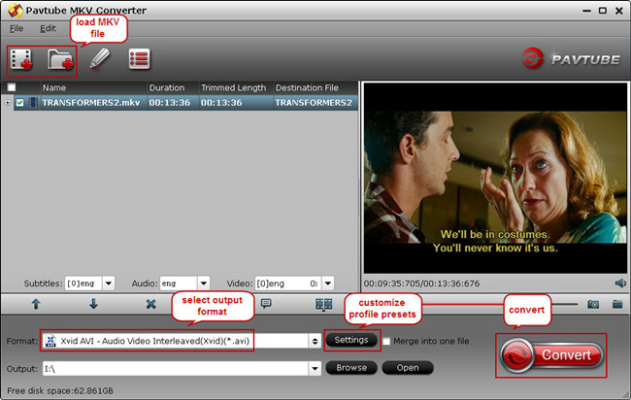This screenshot has width=631, height=400.
Task: Click the TRANSFORMERS2 destination file cell
Action: pyautogui.click(x=314, y=103)
